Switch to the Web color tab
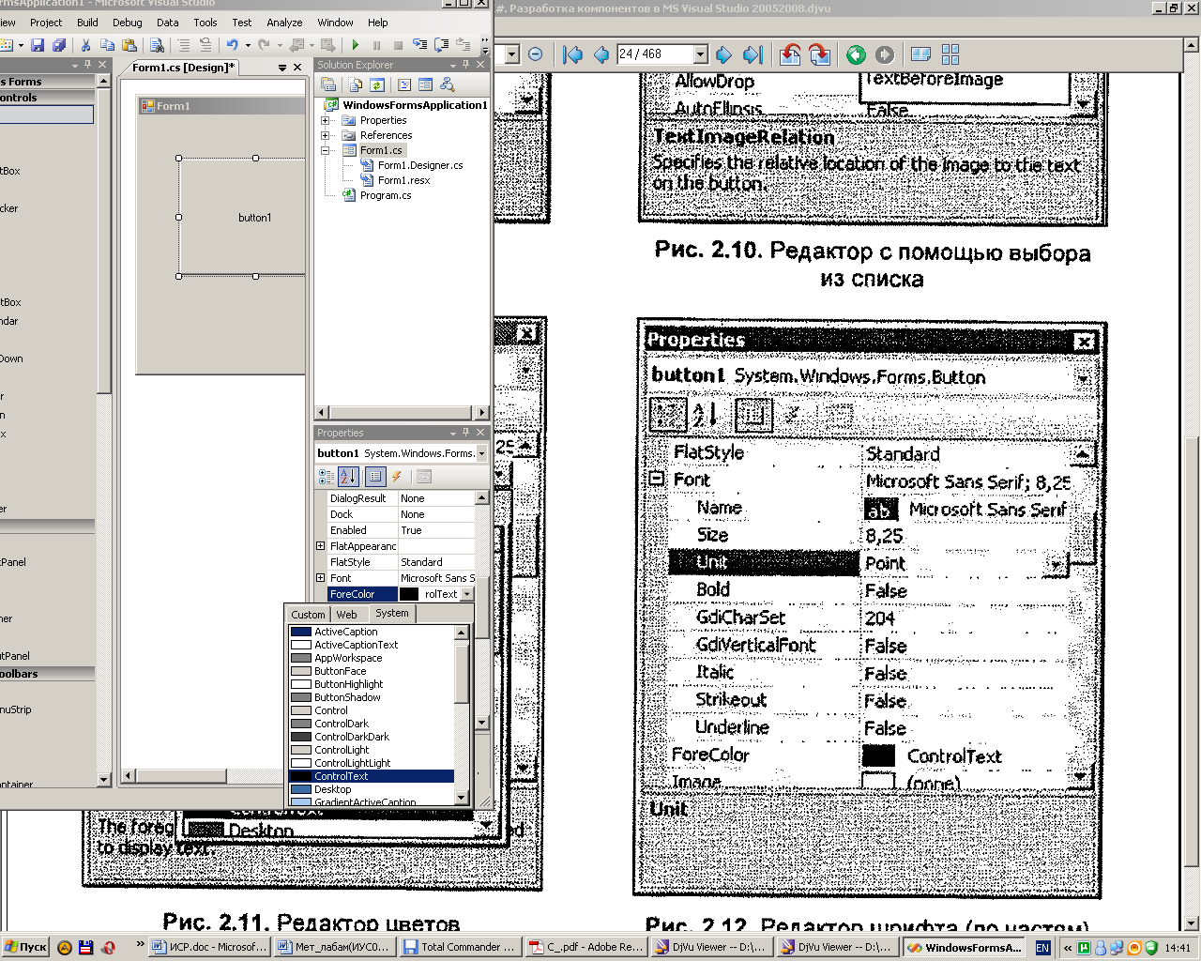 point(347,615)
